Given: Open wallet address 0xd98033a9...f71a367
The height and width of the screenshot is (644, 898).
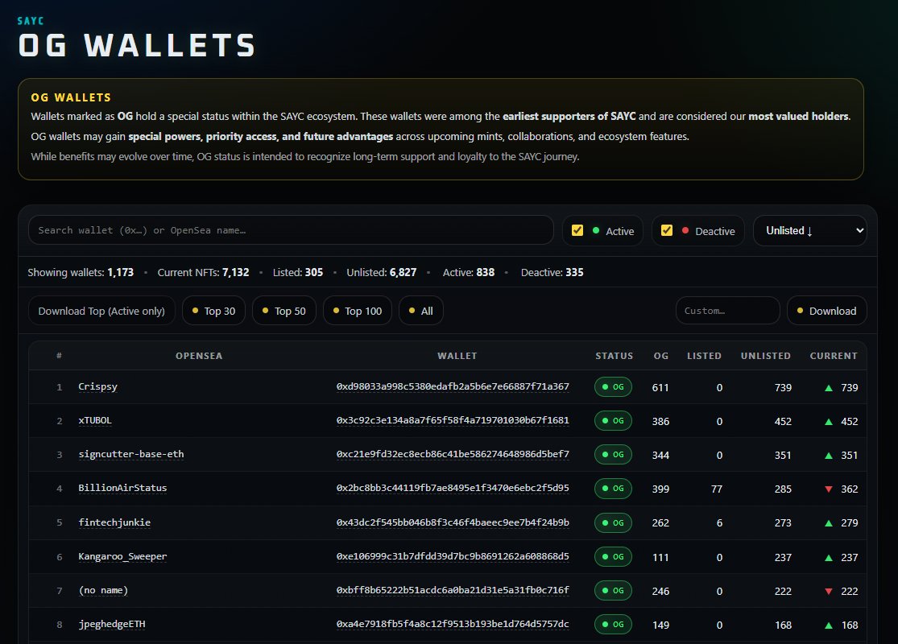Looking at the screenshot, I should pyautogui.click(x=453, y=386).
